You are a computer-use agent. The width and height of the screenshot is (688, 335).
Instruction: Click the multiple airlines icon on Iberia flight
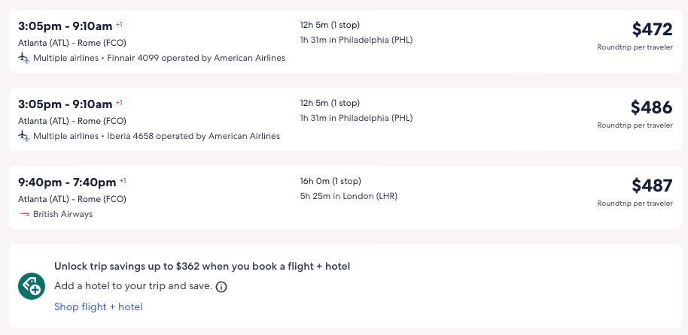coord(24,136)
